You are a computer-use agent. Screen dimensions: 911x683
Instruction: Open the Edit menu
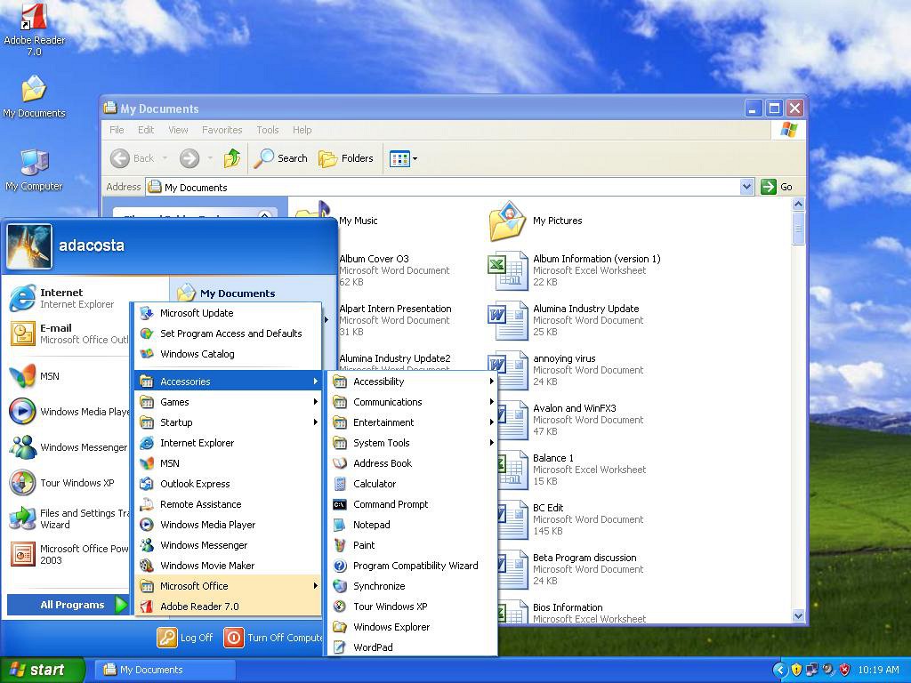146,130
